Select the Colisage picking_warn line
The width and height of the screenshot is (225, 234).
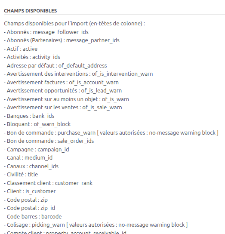tap(96, 225)
